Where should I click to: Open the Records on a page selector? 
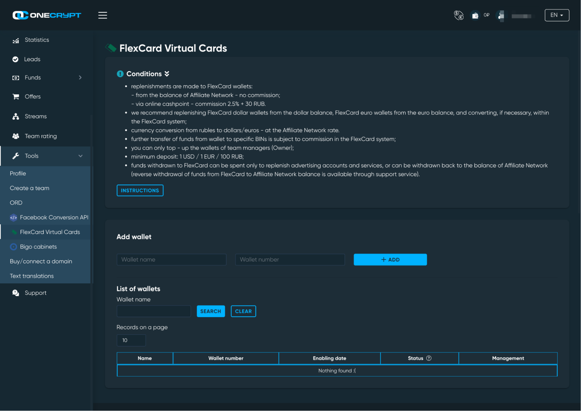click(131, 340)
